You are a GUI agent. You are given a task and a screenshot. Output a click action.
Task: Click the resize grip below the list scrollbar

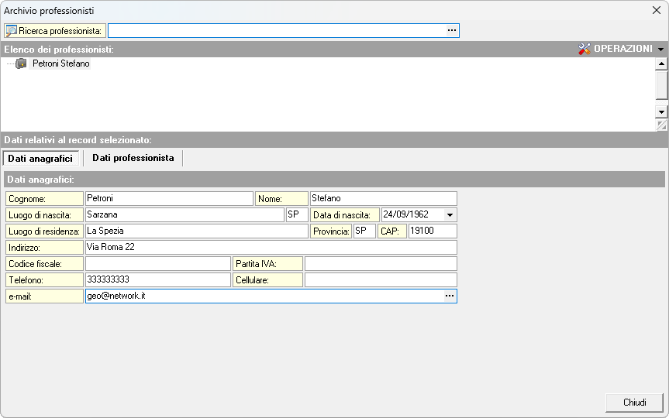(x=661, y=125)
